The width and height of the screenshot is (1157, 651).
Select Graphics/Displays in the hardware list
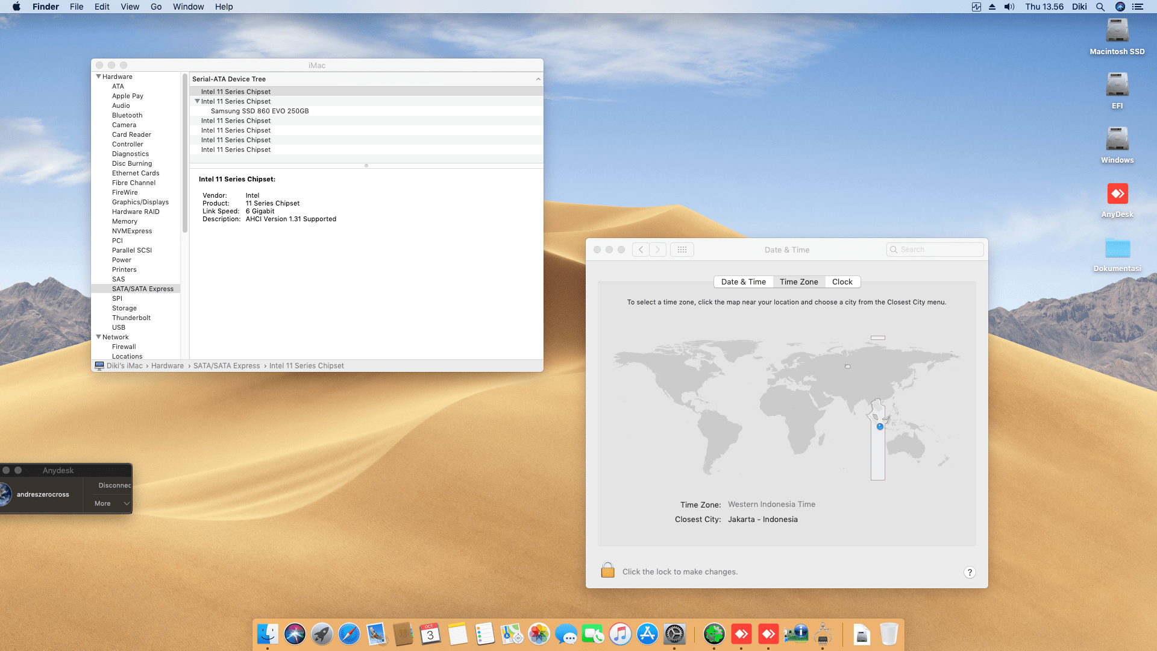140,202
